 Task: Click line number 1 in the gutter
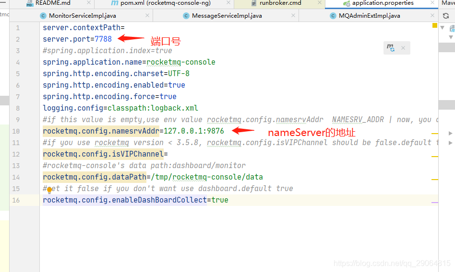tap(18, 28)
